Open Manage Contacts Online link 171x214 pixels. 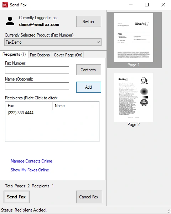pos(31,161)
